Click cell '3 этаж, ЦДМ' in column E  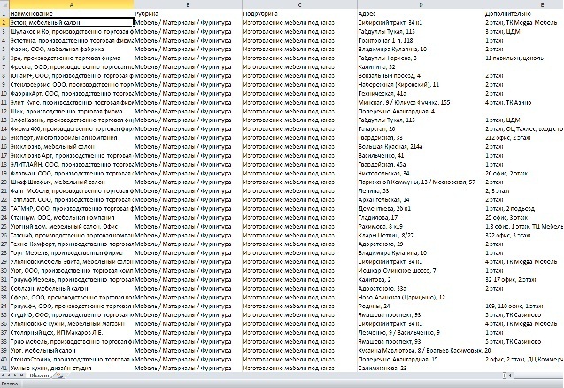[x=524, y=31]
